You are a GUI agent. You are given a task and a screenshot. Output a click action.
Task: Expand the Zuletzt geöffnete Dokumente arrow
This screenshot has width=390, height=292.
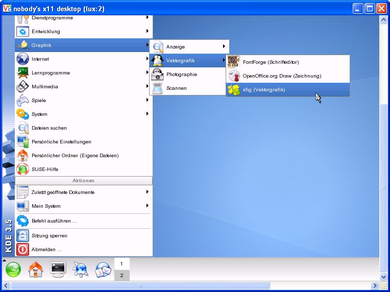148,192
